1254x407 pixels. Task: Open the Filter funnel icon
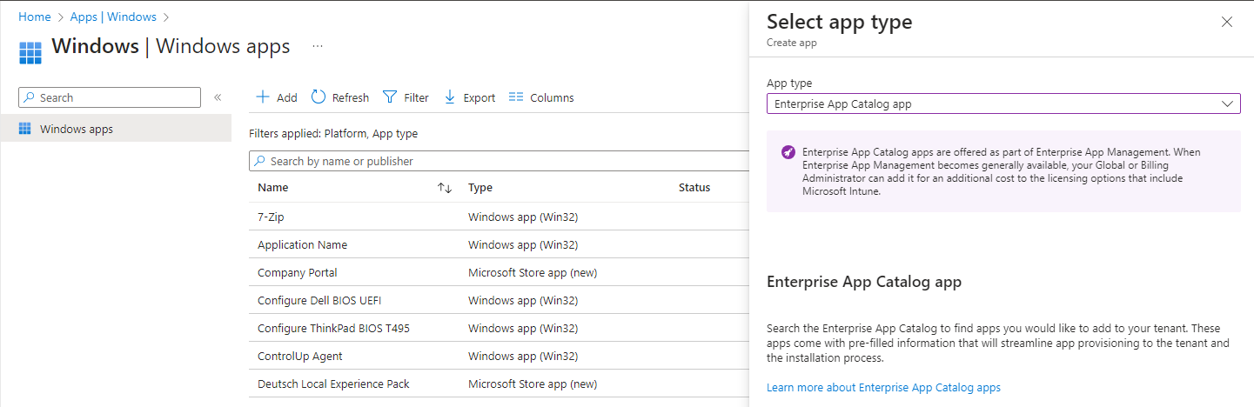[391, 97]
